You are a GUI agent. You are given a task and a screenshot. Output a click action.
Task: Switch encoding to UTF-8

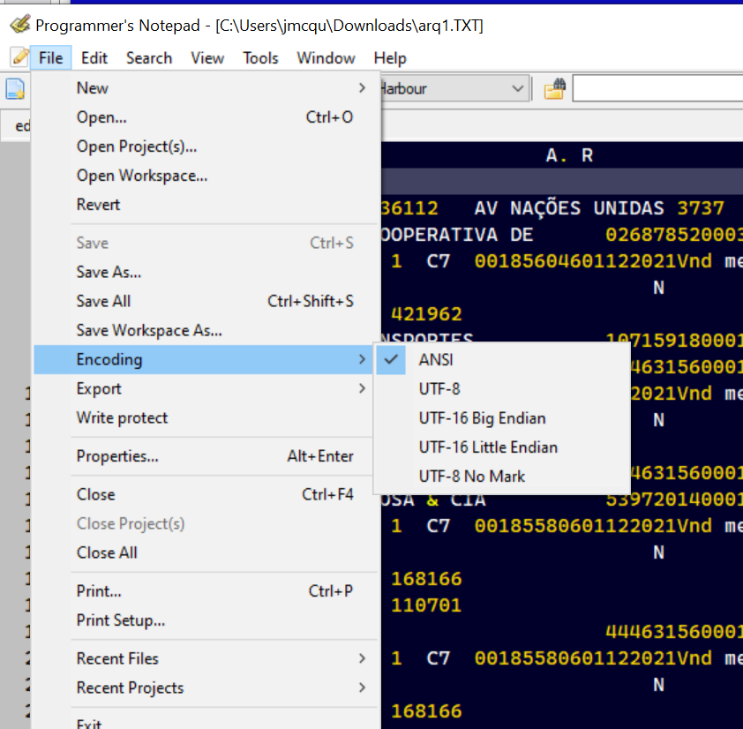pyautogui.click(x=439, y=388)
